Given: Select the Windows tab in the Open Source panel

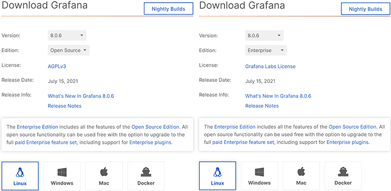Looking at the screenshot, I should [x=62, y=176].
